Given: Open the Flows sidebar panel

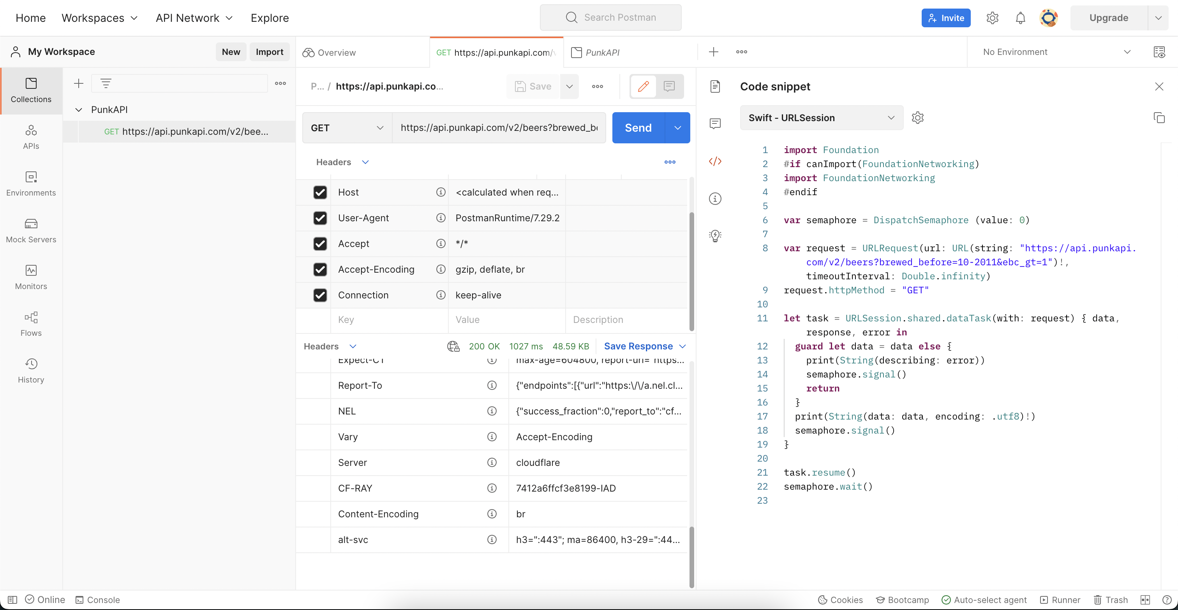Looking at the screenshot, I should tap(31, 323).
